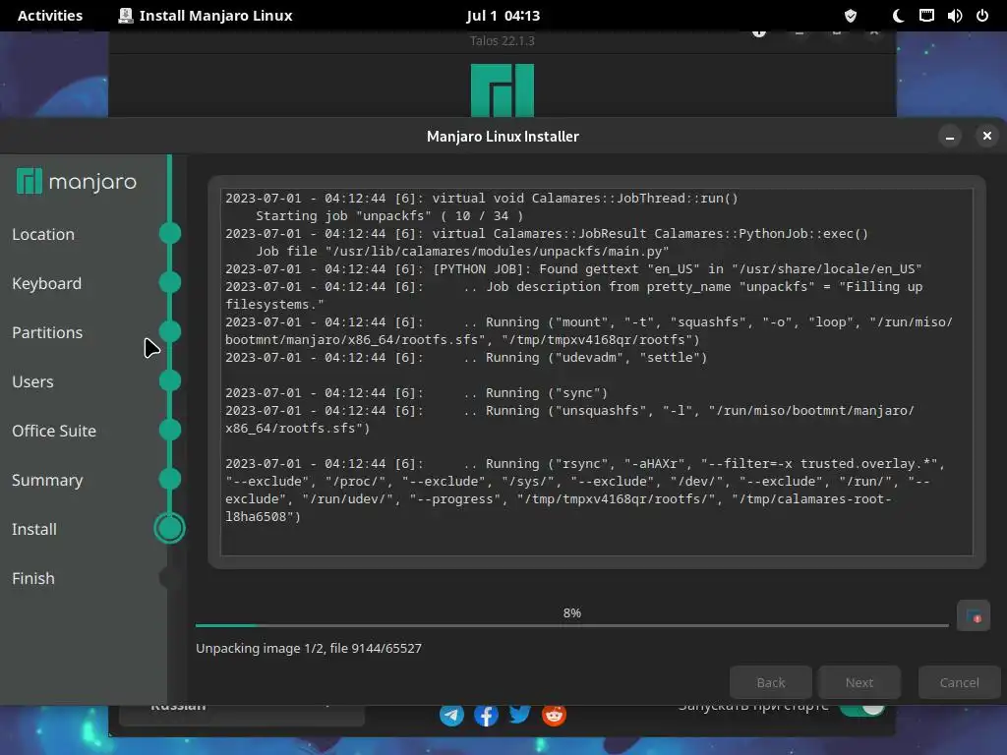
Task: Minimize the Manjaro Linux Installer window
Action: 950,136
